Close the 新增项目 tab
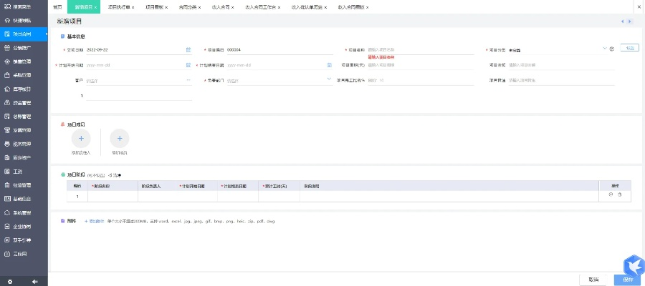This screenshot has height=286, width=645. point(95,7)
